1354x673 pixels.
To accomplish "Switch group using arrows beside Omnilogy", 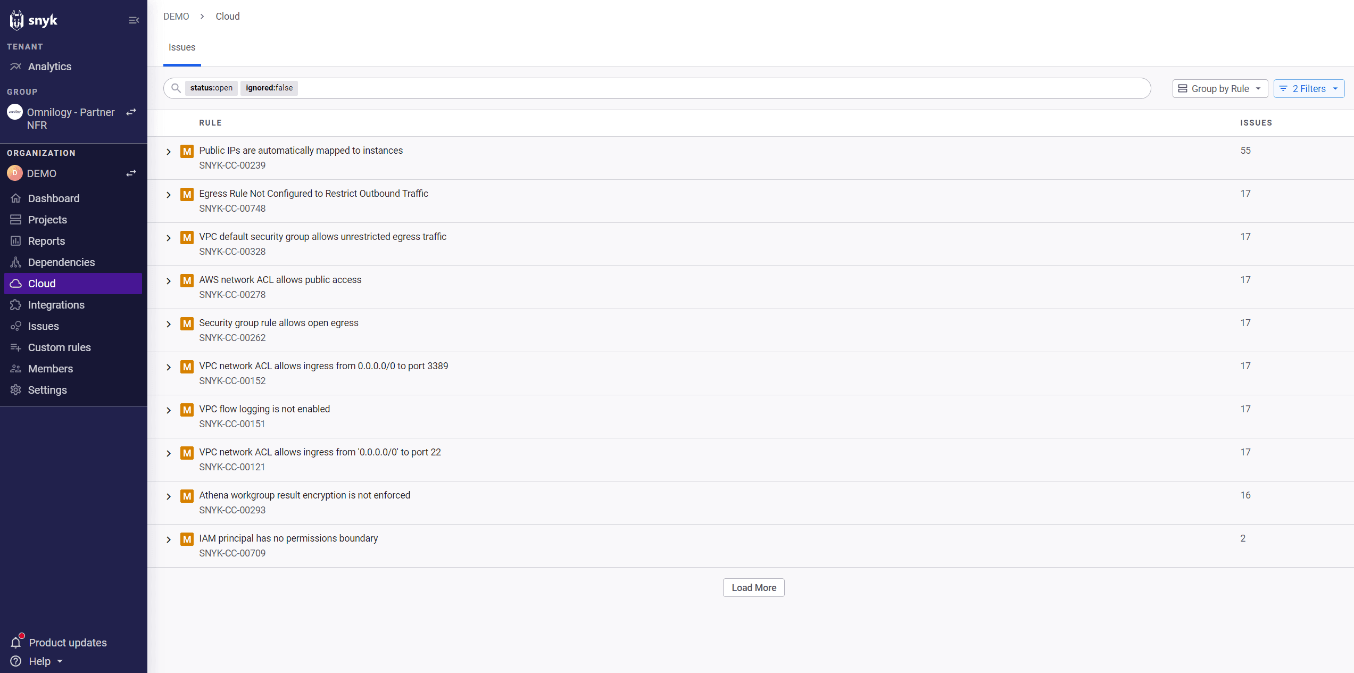I will click(131, 112).
